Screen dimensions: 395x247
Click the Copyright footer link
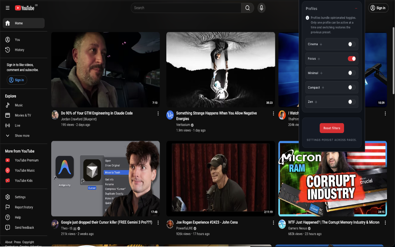pos(28,242)
